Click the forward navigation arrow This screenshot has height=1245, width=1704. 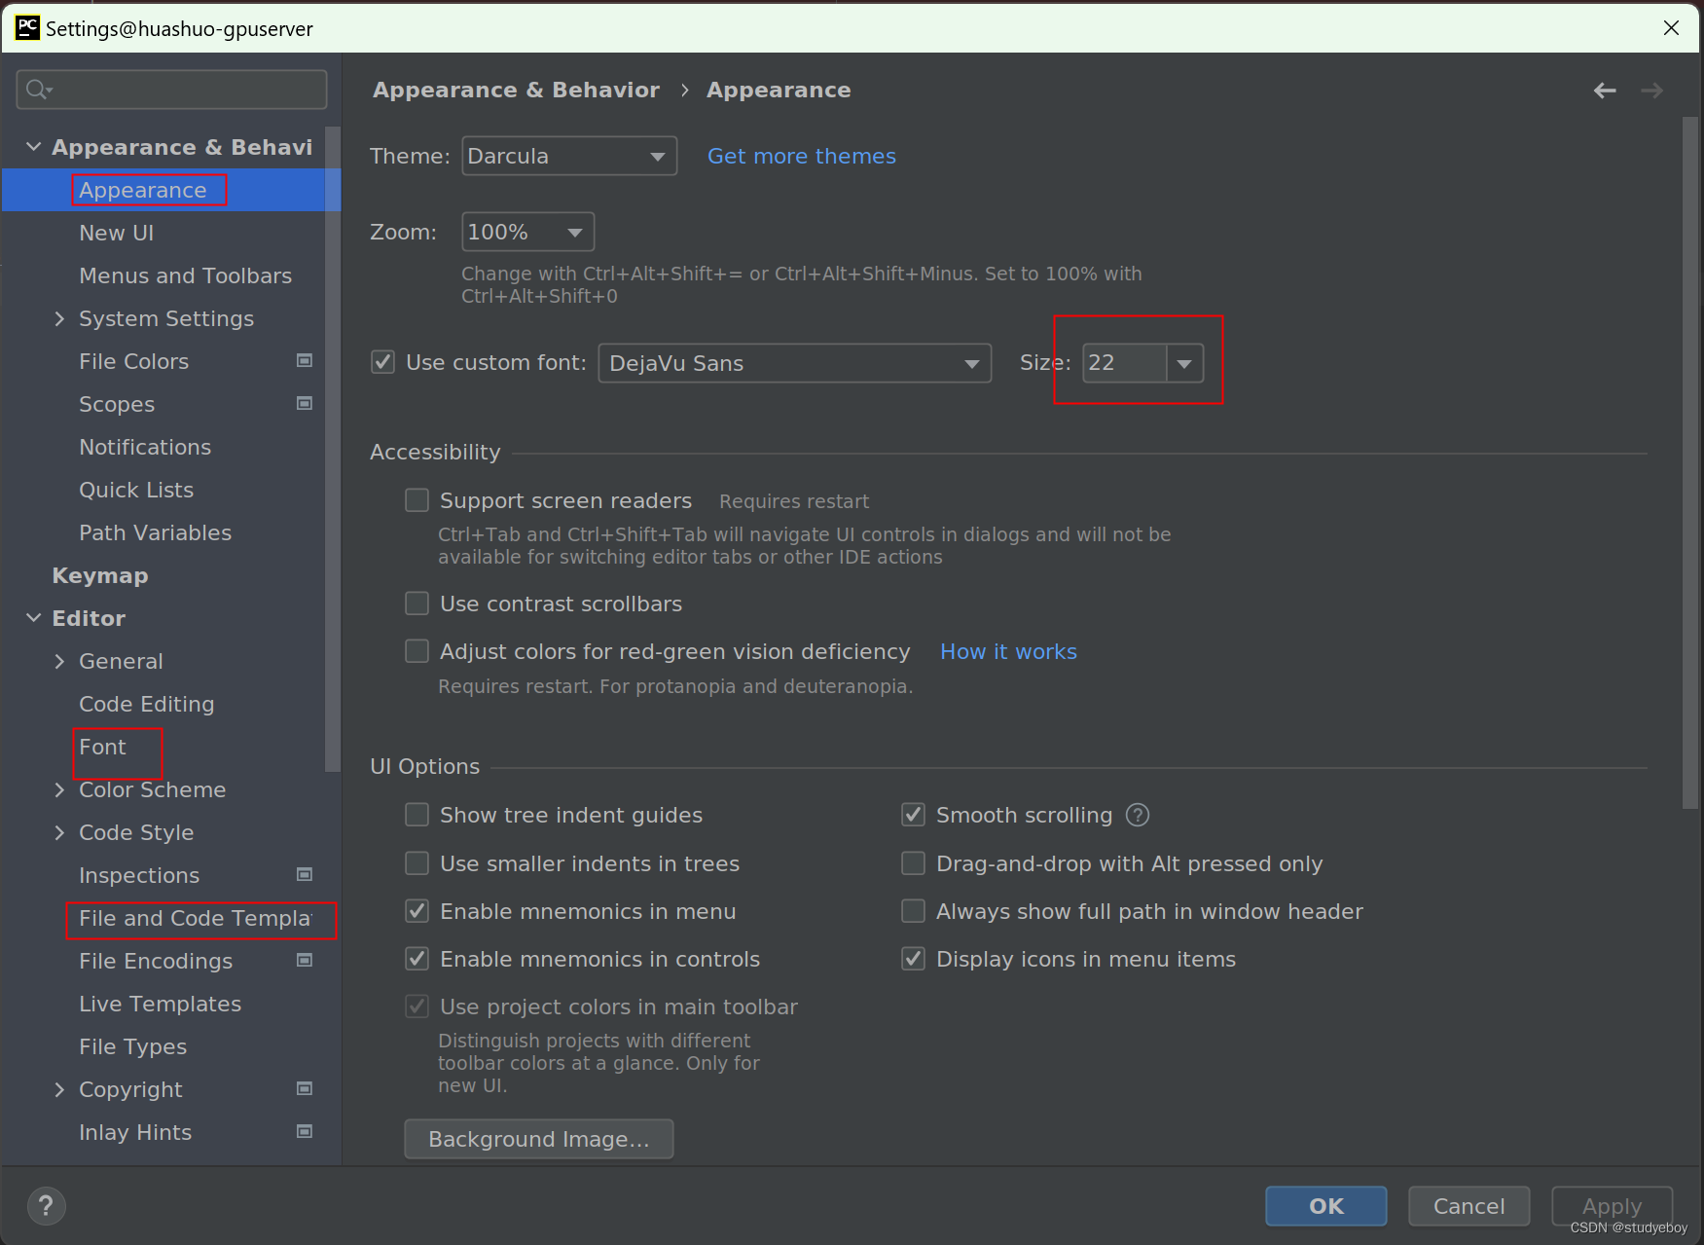(x=1651, y=91)
